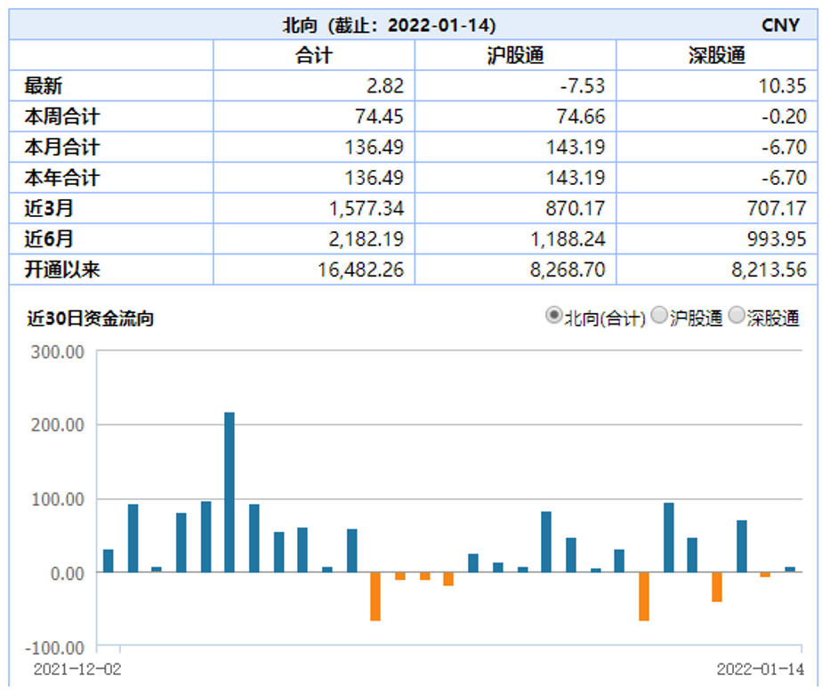
Task: Select the 沪股通 radio button
Action: pos(659,316)
